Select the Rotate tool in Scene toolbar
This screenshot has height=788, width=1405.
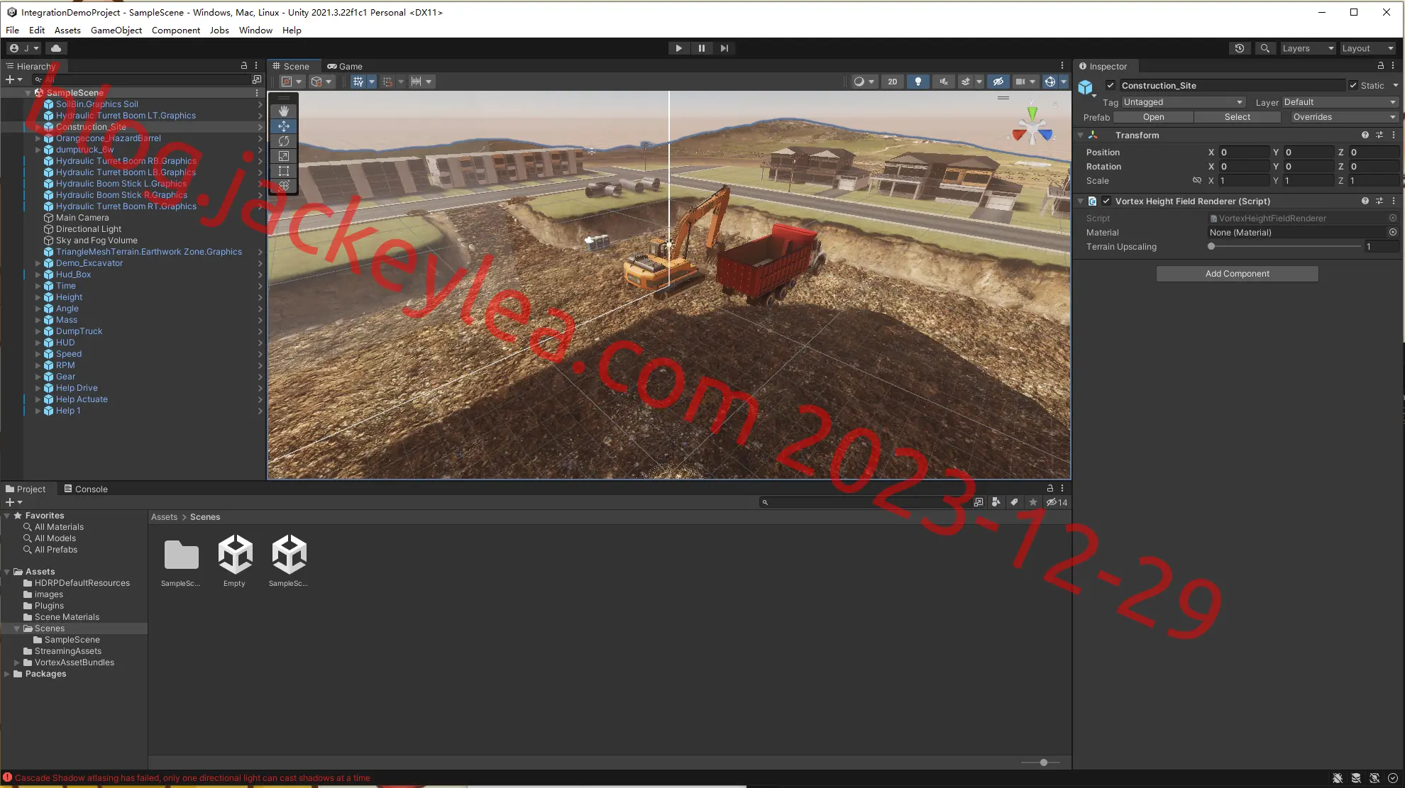click(x=284, y=141)
